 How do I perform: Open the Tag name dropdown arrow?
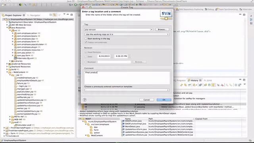(x=151, y=30)
